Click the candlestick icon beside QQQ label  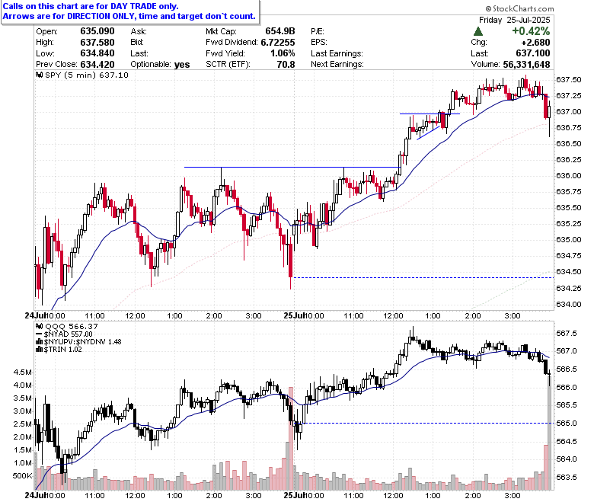pyautogui.click(x=40, y=326)
